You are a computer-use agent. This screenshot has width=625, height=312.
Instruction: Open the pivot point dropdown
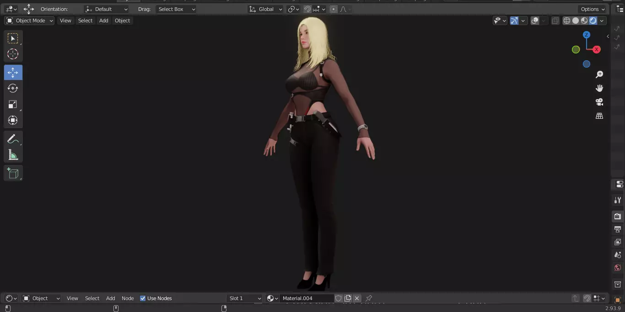(293, 9)
